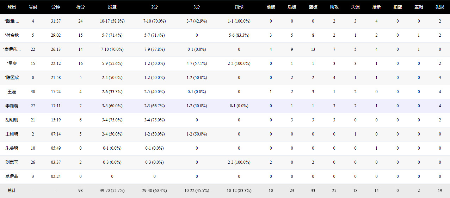Click the 罚球 column header
Image resolution: width=450 pixels, height=198 pixels.
coord(239,7)
